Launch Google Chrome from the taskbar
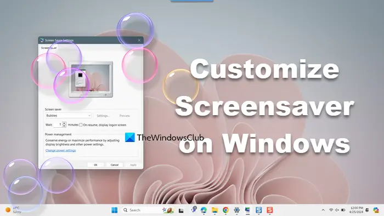The width and height of the screenshot is (384, 216). click(225, 210)
